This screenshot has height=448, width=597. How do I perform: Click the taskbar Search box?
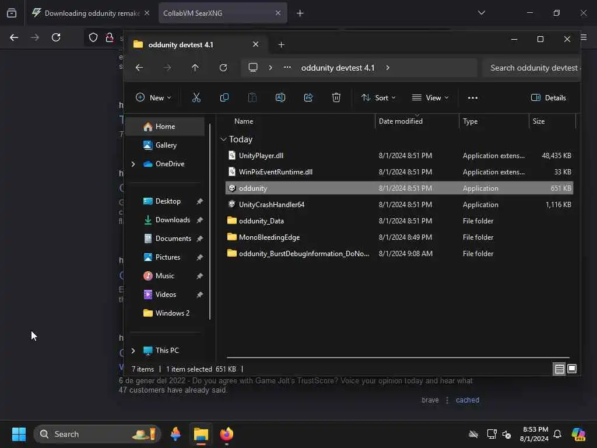pyautogui.click(x=97, y=434)
